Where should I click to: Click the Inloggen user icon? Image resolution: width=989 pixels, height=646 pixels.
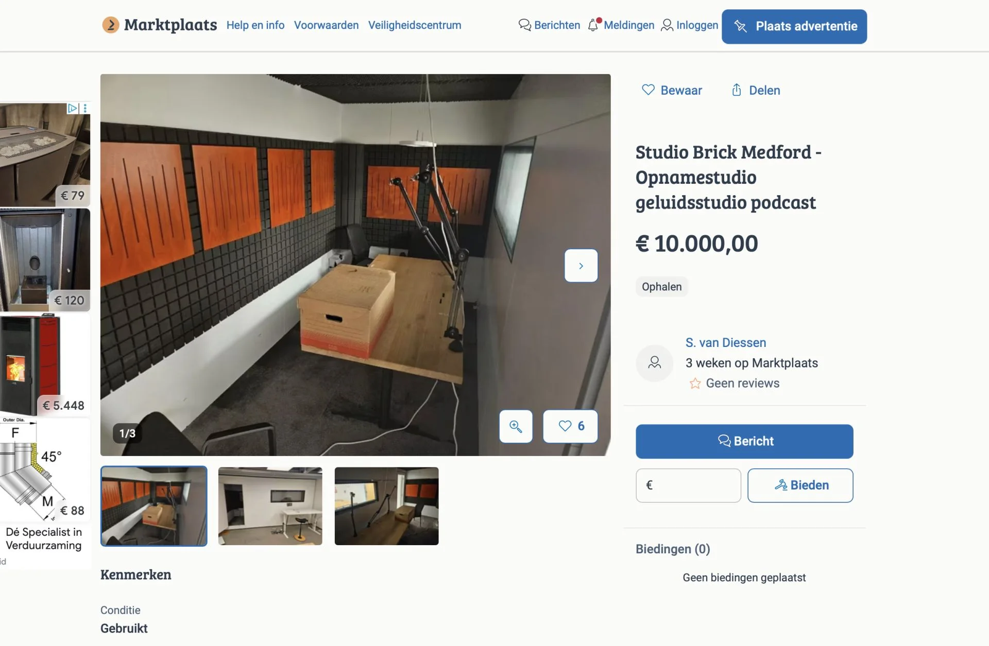(667, 25)
